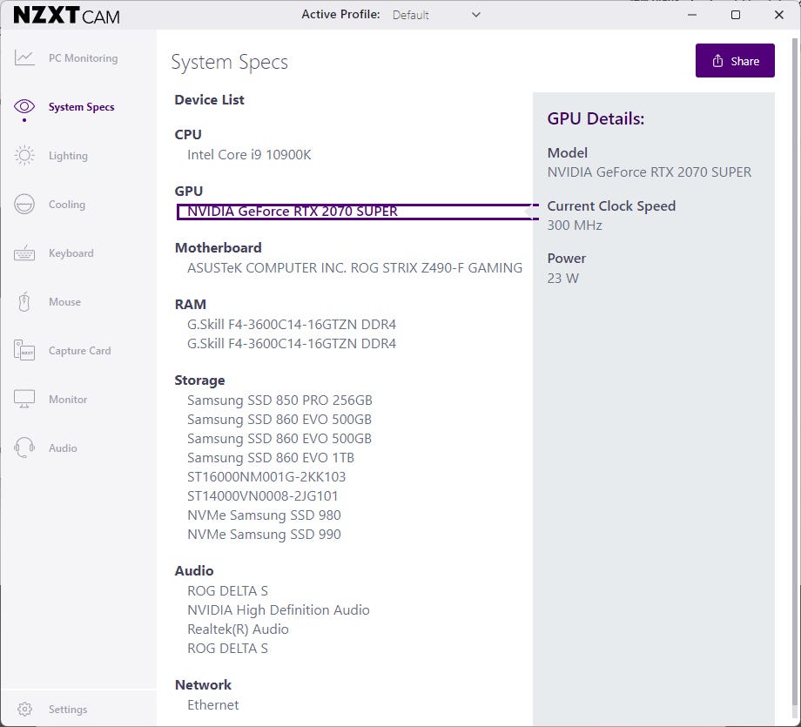Open the Capture Card icon
801x727 pixels.
24,351
